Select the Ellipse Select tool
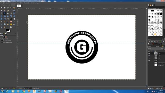 5,8
